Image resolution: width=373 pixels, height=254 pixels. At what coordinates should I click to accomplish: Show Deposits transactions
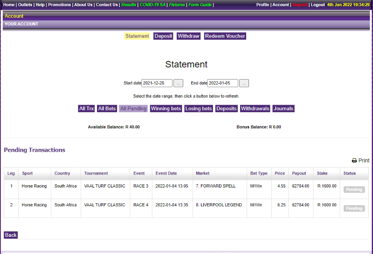[226, 109]
